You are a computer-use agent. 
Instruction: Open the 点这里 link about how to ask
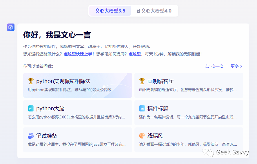coord(135,54)
